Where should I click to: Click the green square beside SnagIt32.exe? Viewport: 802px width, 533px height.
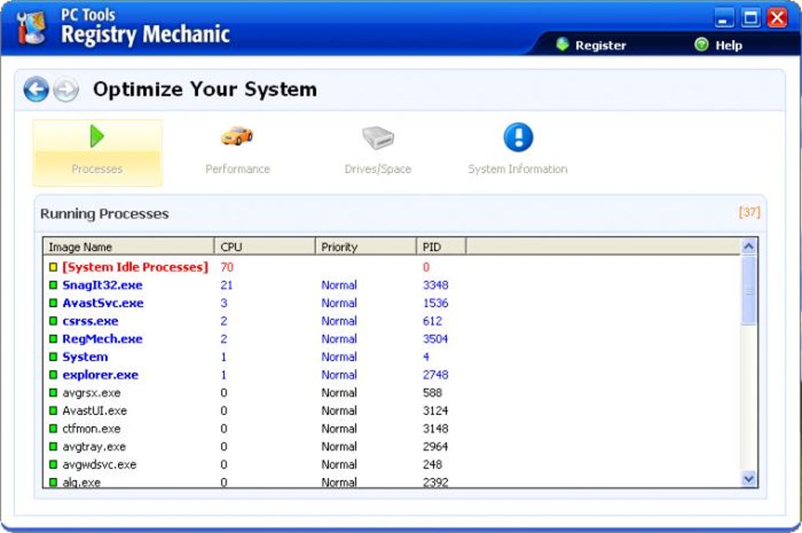coord(53,285)
